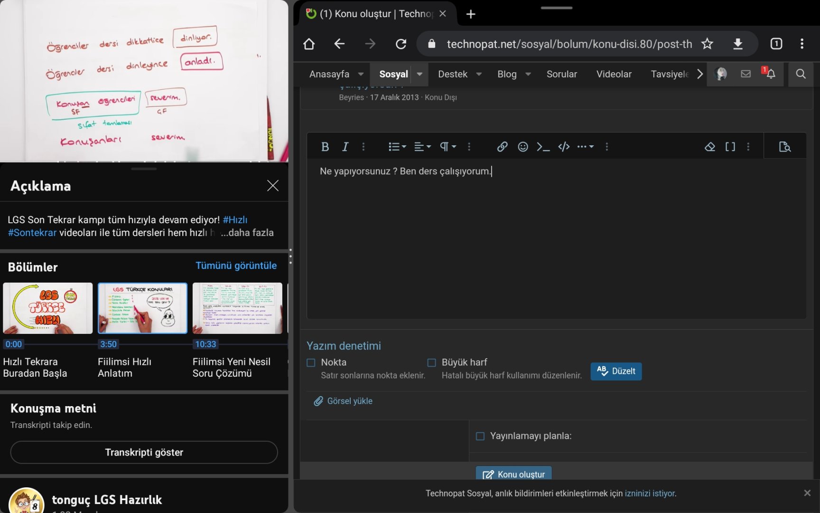This screenshot has width=820, height=513.
Task: Open more editor options beside BB code toggle
Action: [748, 147]
